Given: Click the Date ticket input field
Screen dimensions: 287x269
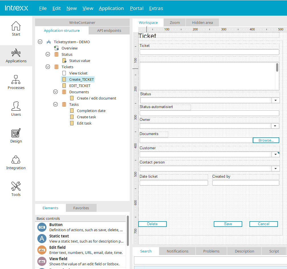Looking at the screenshot, I should (x=174, y=183).
